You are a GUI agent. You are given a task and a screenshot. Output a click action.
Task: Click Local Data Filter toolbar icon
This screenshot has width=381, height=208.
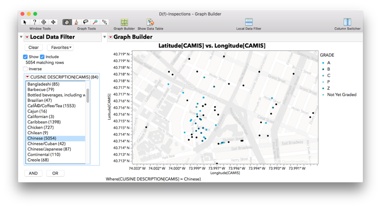click(249, 22)
